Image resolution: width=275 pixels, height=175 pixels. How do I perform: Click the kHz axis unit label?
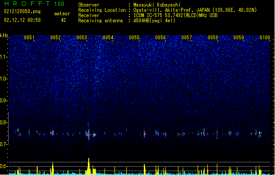(4, 35)
